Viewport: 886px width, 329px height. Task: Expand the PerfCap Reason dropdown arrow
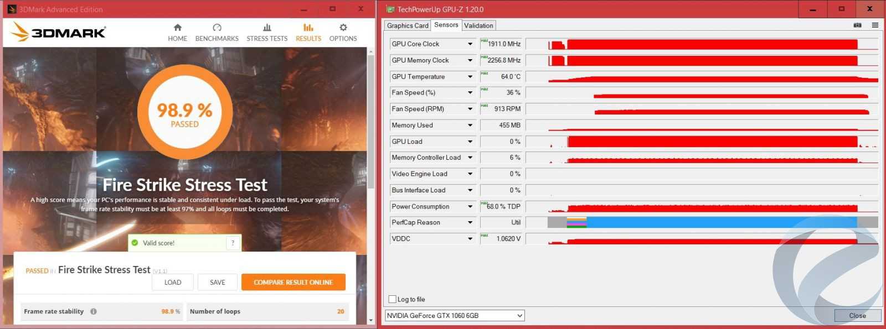[x=470, y=223]
